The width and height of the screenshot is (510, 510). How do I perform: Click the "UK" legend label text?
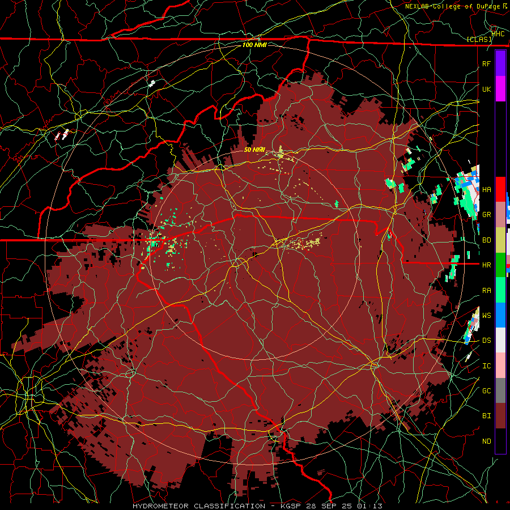click(x=487, y=89)
